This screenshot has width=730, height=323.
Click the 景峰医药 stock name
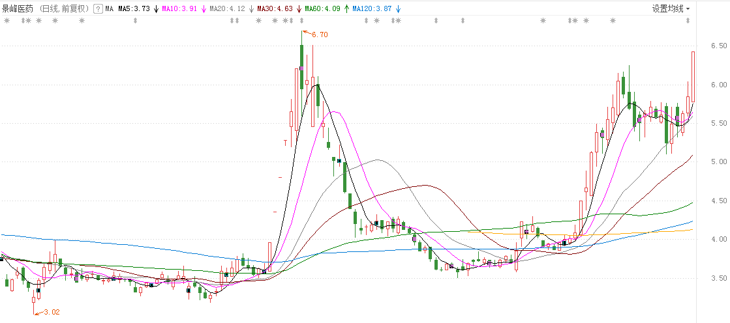17,9
